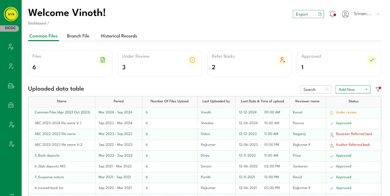Select the first user sidebar icon
390x196 pixels.
(11, 47)
